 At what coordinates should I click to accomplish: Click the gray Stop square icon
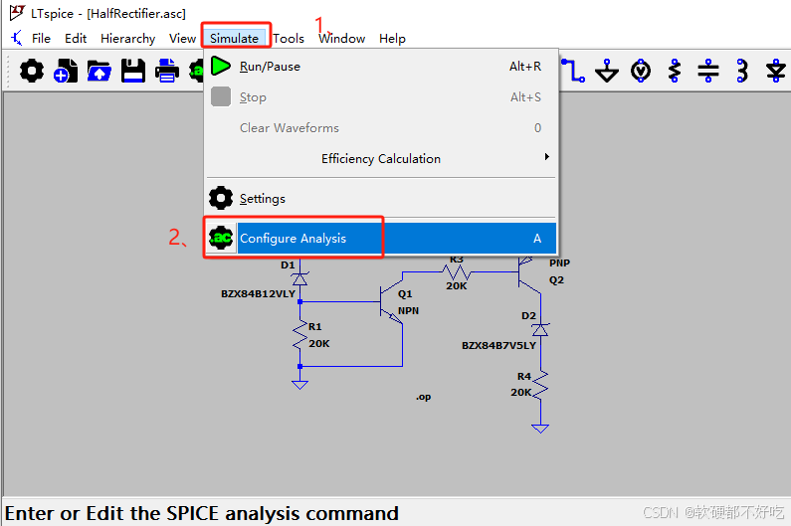coord(221,96)
